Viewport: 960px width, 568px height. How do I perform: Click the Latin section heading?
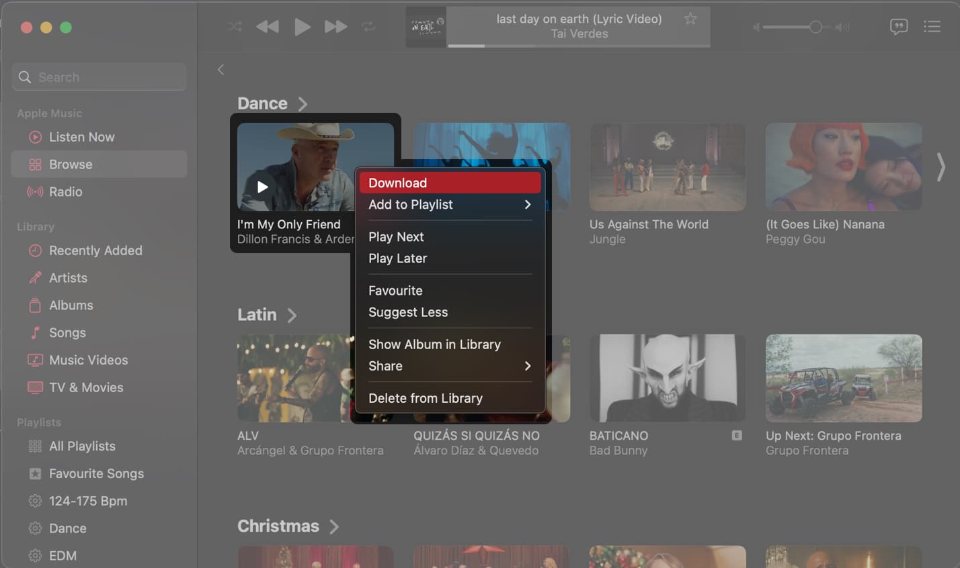tap(257, 315)
